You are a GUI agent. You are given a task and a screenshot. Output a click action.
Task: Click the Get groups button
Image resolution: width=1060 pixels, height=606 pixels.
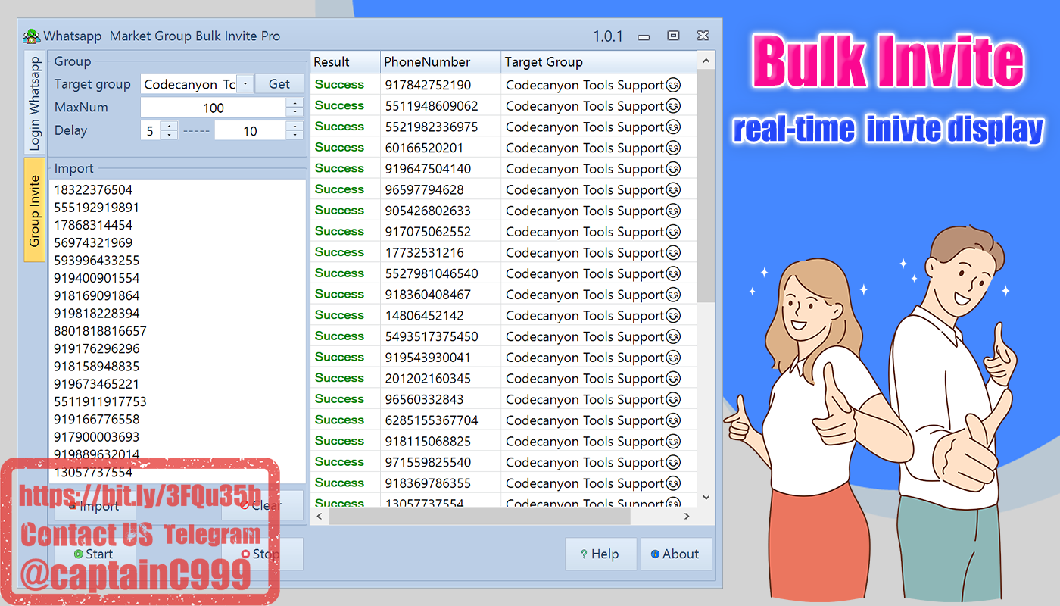[279, 84]
